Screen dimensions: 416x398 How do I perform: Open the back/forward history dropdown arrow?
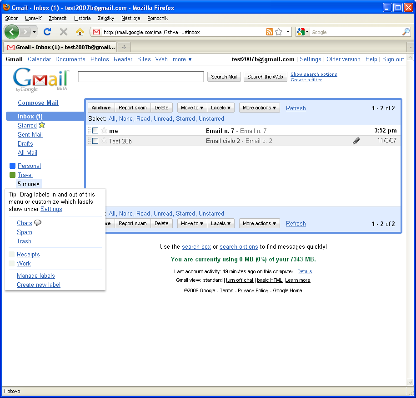[x=34, y=32]
